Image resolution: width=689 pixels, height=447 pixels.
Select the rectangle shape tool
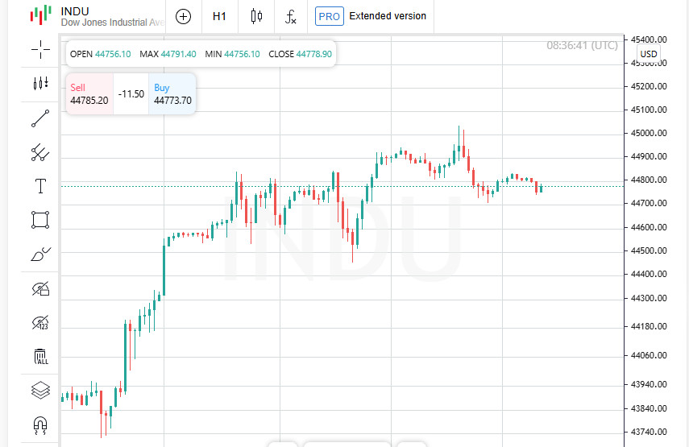tap(40, 220)
